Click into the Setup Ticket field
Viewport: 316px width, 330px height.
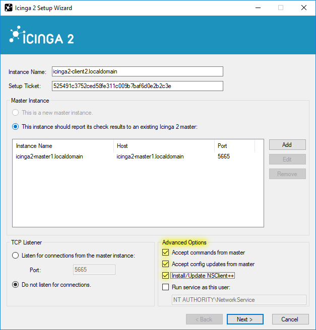tap(138, 86)
